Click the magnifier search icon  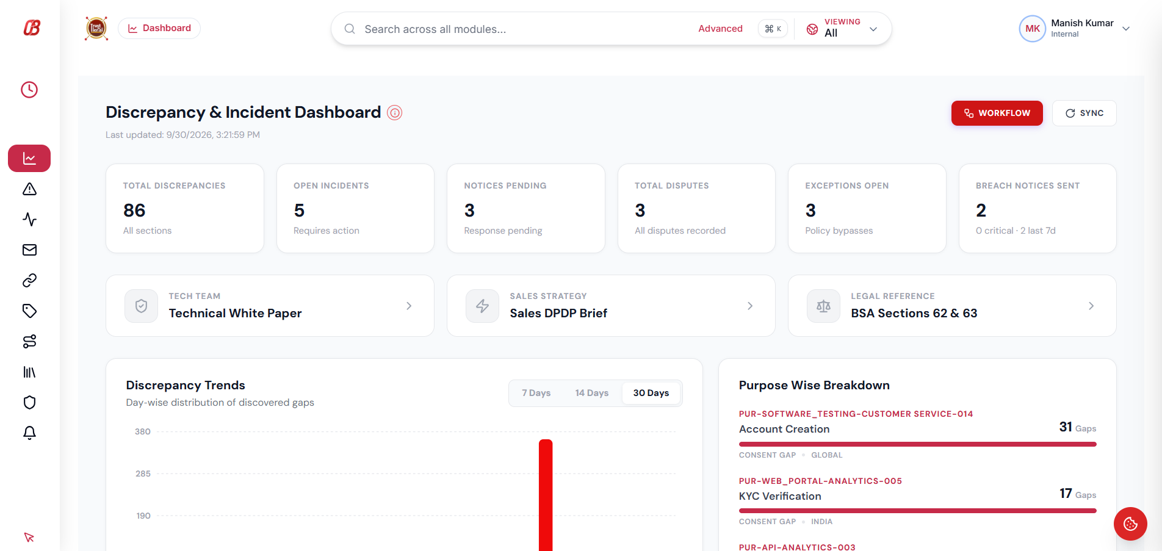pyautogui.click(x=350, y=29)
